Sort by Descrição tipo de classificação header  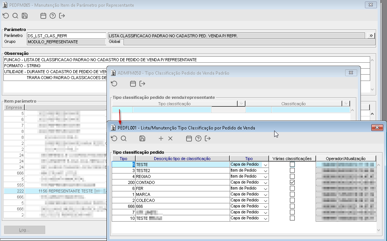182,159
